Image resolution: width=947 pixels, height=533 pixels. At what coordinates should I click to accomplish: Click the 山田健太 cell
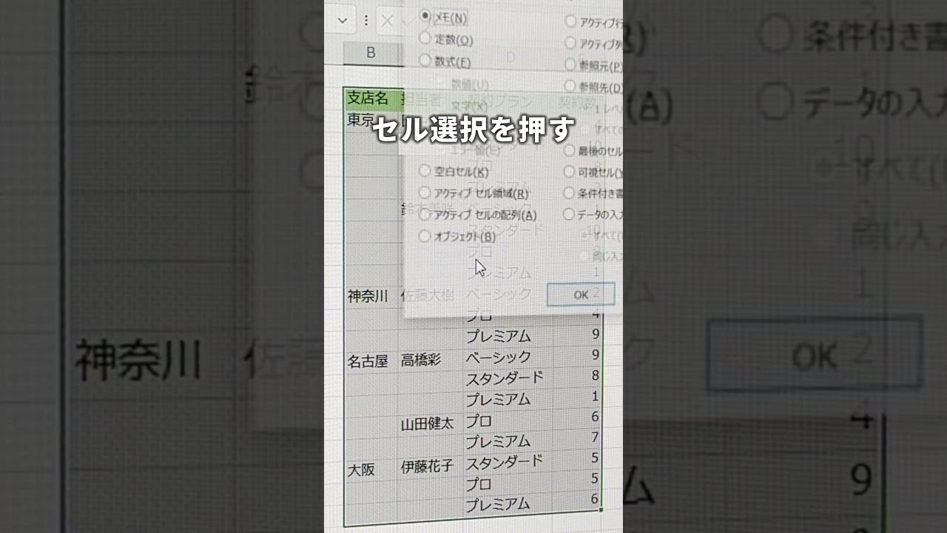431,423
